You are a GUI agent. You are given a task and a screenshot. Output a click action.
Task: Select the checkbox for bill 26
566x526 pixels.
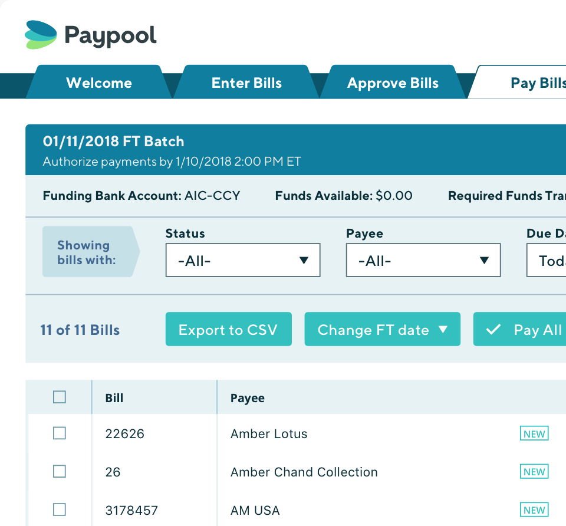59,471
